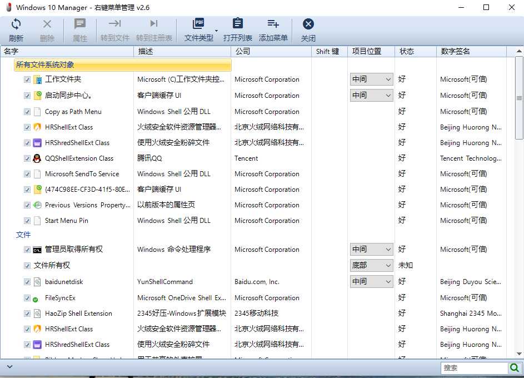Sort by the 公司 column header
The width and height of the screenshot is (524, 378).
pyautogui.click(x=271, y=51)
